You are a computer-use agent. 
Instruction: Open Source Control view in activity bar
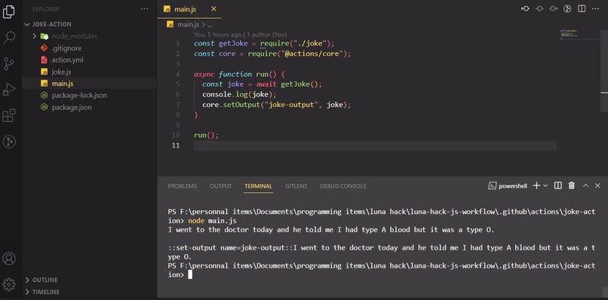click(x=8, y=63)
